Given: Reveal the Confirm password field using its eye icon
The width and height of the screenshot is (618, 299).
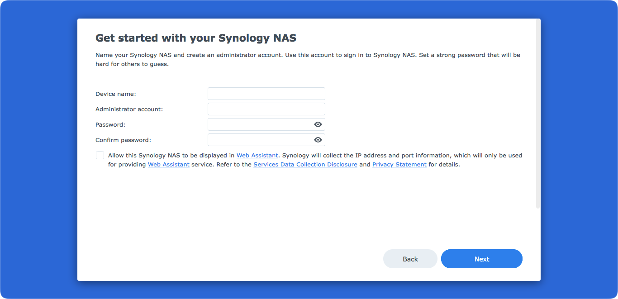Looking at the screenshot, I should click(x=318, y=140).
